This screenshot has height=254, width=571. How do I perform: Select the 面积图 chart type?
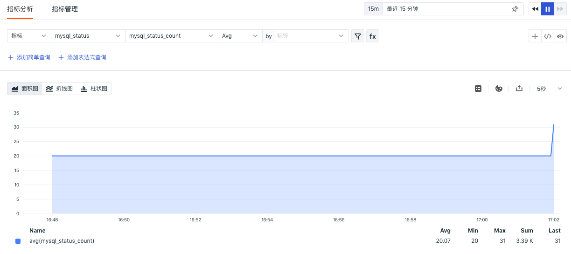click(25, 89)
